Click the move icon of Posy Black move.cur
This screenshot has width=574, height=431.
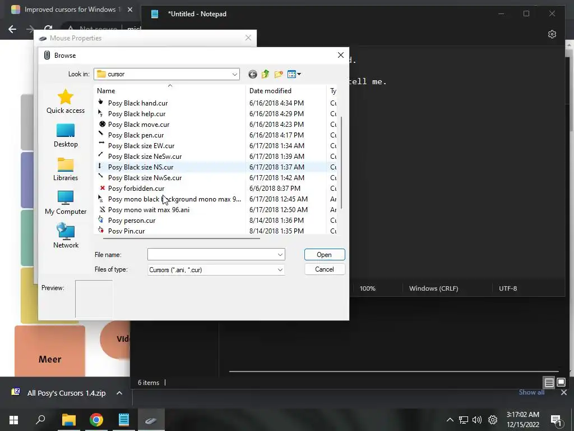[102, 124]
